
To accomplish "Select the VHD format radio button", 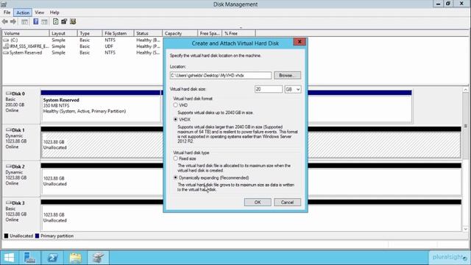I will click(x=175, y=105).
